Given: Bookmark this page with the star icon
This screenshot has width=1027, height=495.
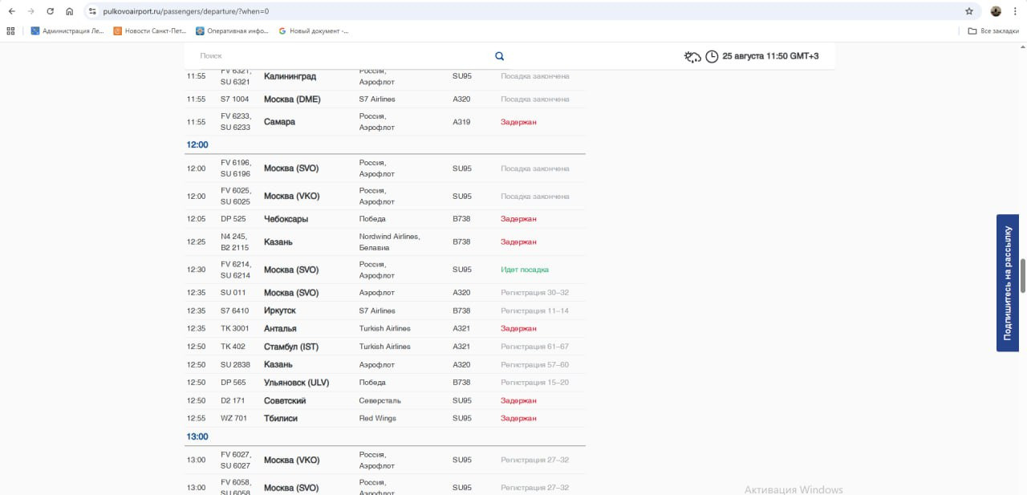Looking at the screenshot, I should click(x=969, y=11).
